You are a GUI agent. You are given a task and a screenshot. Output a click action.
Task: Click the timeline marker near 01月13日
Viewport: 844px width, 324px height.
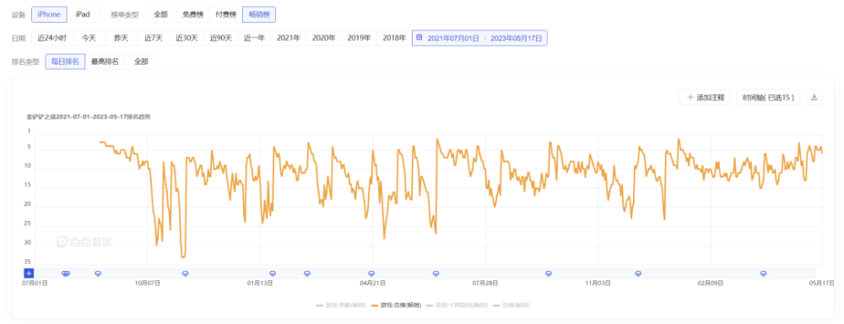pos(273,273)
